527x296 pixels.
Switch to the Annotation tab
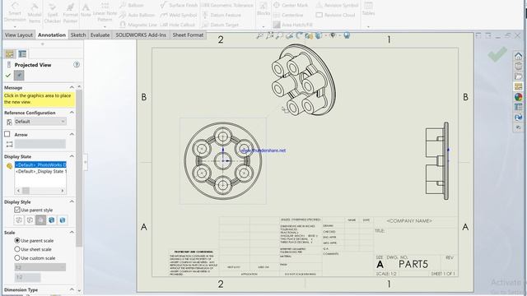pyautogui.click(x=52, y=35)
